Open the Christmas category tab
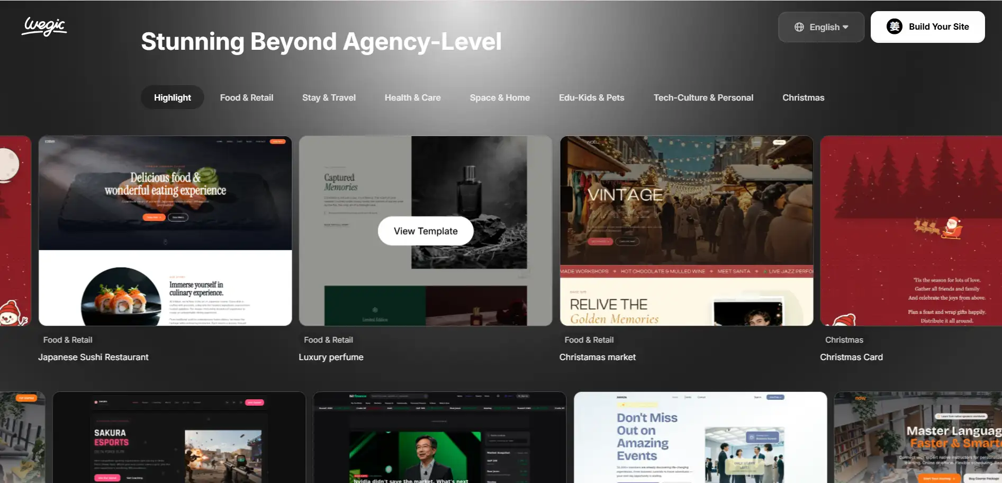The image size is (1002, 483). click(x=803, y=97)
